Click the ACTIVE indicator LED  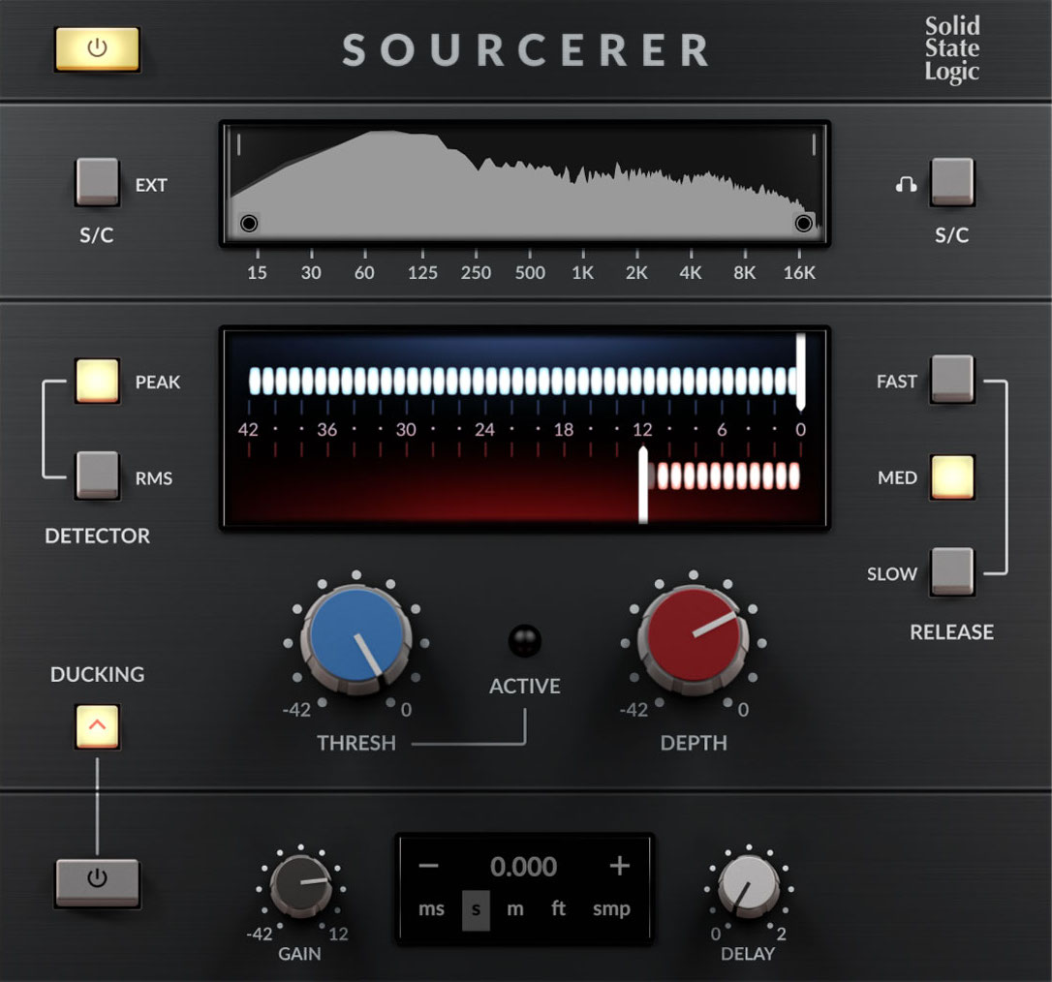[x=524, y=639]
